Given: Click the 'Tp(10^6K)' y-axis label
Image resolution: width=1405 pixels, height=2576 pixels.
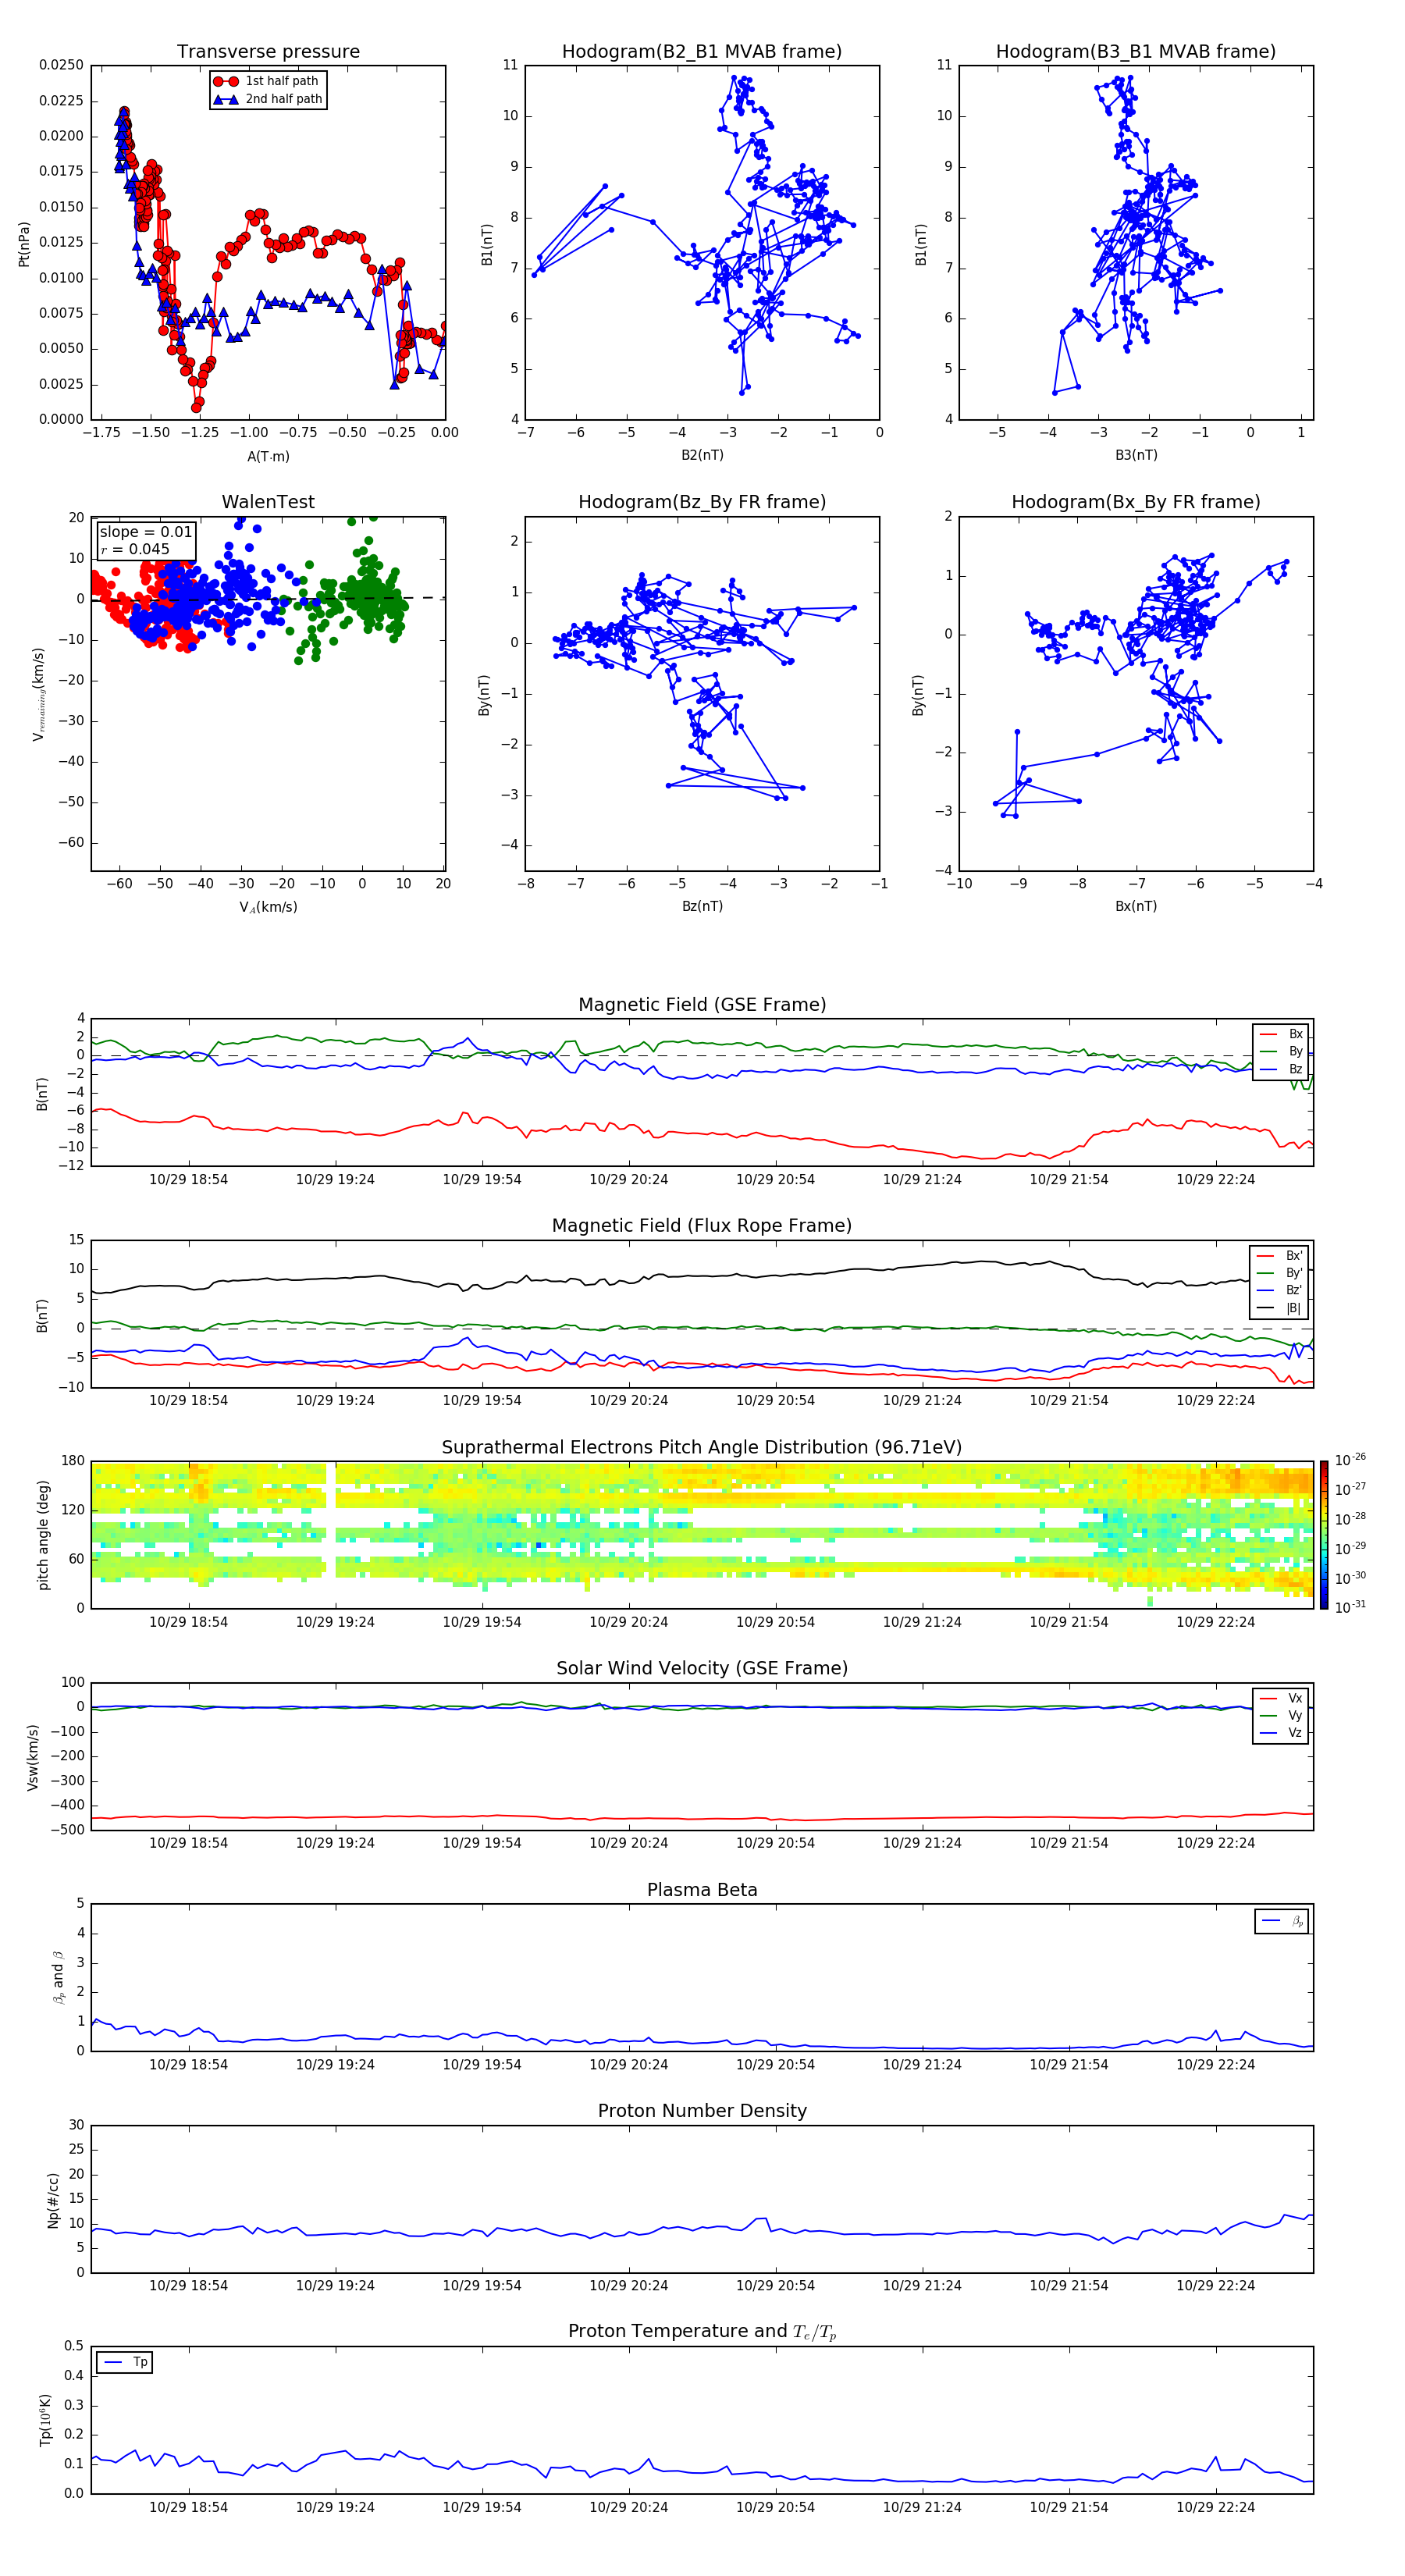Looking at the screenshot, I should pos(45,2420).
